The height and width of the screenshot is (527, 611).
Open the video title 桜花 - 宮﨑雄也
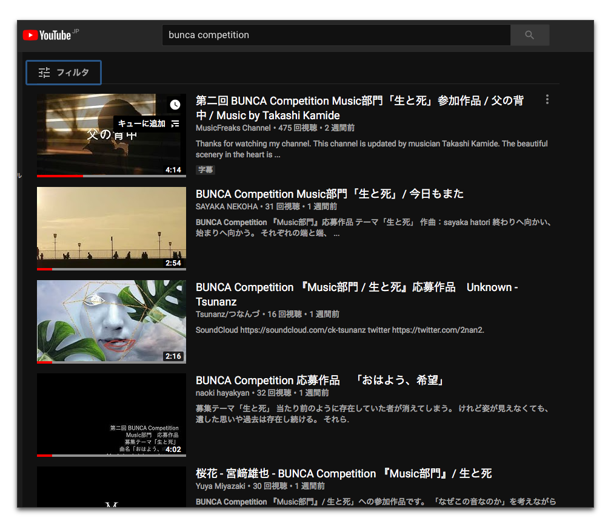pos(344,473)
